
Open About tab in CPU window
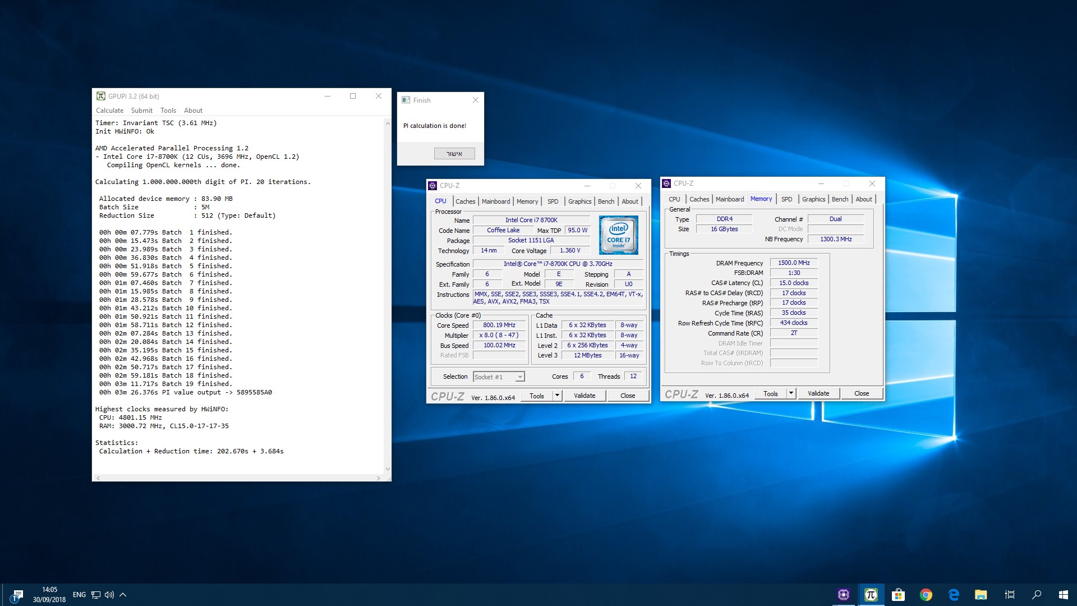click(x=630, y=201)
